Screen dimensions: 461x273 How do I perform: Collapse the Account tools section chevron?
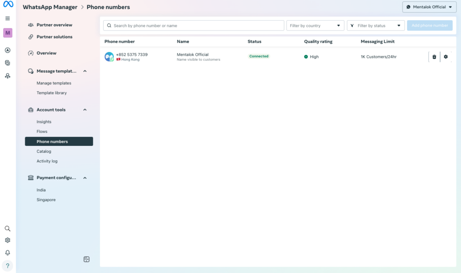pyautogui.click(x=85, y=110)
